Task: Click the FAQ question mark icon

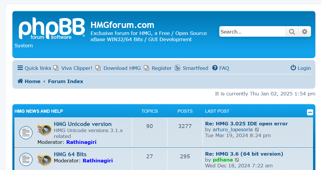Action: 215,68
